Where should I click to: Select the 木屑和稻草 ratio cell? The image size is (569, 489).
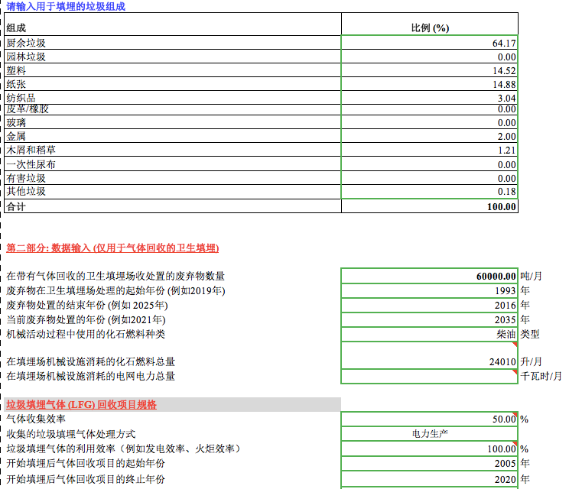coord(429,151)
